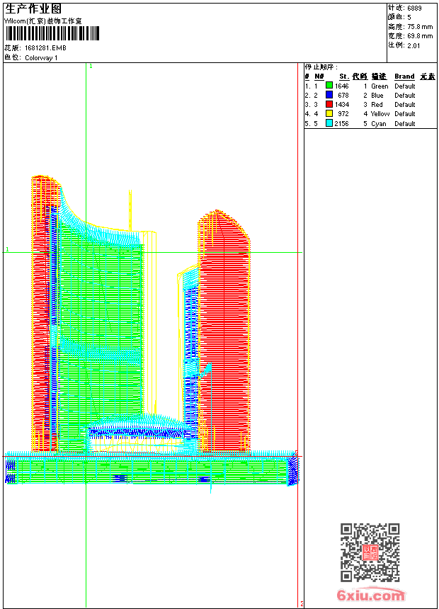
Task: Click the Wilcom studio name line
Action: 43,21
